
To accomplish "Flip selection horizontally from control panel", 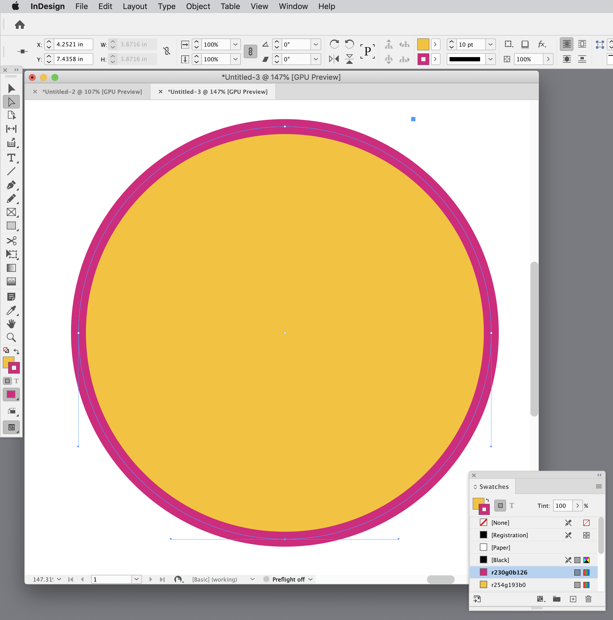I will 334,59.
